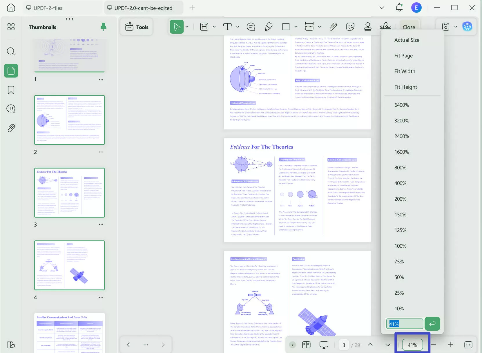The width and height of the screenshot is (482, 353).
Task: Open the attachments panel in the left sidebar
Action: [x=11, y=128]
